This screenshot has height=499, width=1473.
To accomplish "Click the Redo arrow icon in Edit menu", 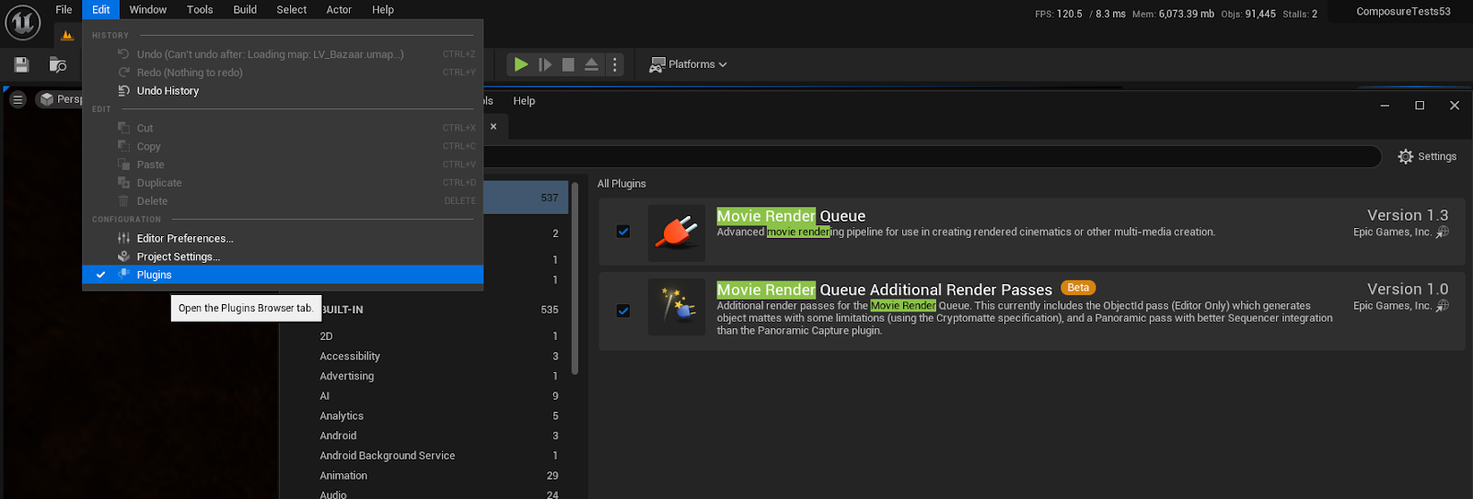I will [x=123, y=73].
